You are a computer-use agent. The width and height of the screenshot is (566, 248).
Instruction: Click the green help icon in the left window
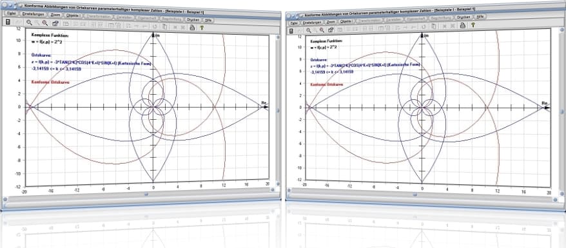(202, 28)
